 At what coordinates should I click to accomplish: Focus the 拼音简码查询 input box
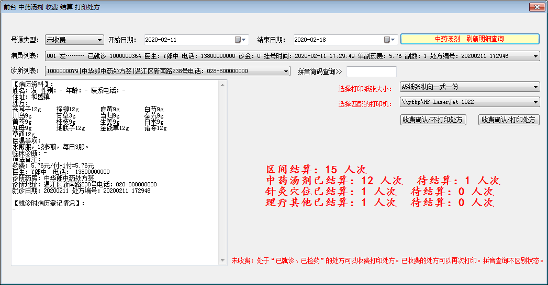point(371,72)
